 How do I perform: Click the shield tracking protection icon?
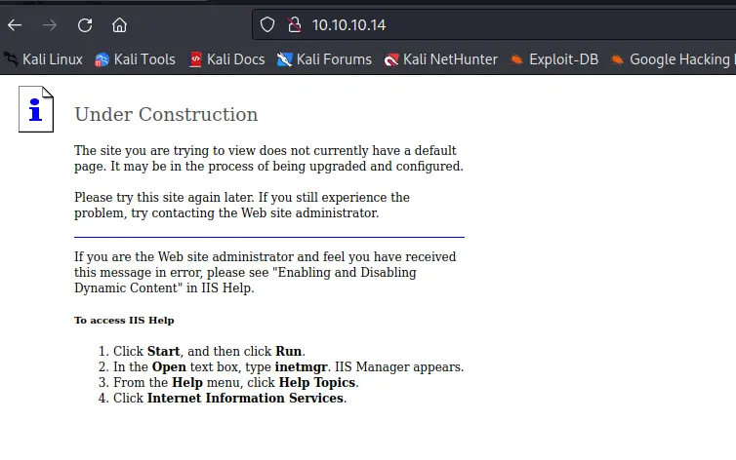267,24
